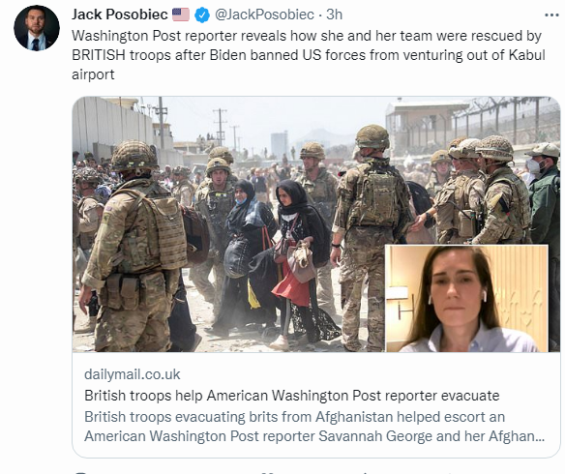Click the US flag emoji beside name
Viewport: 565px width, 474px height.
(x=181, y=15)
